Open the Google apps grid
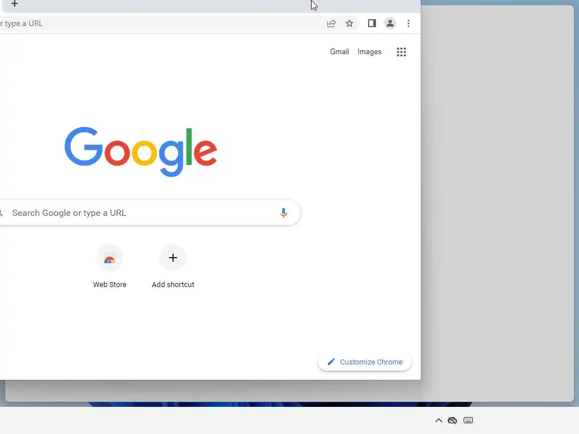This screenshot has width=579, height=434. coord(401,52)
